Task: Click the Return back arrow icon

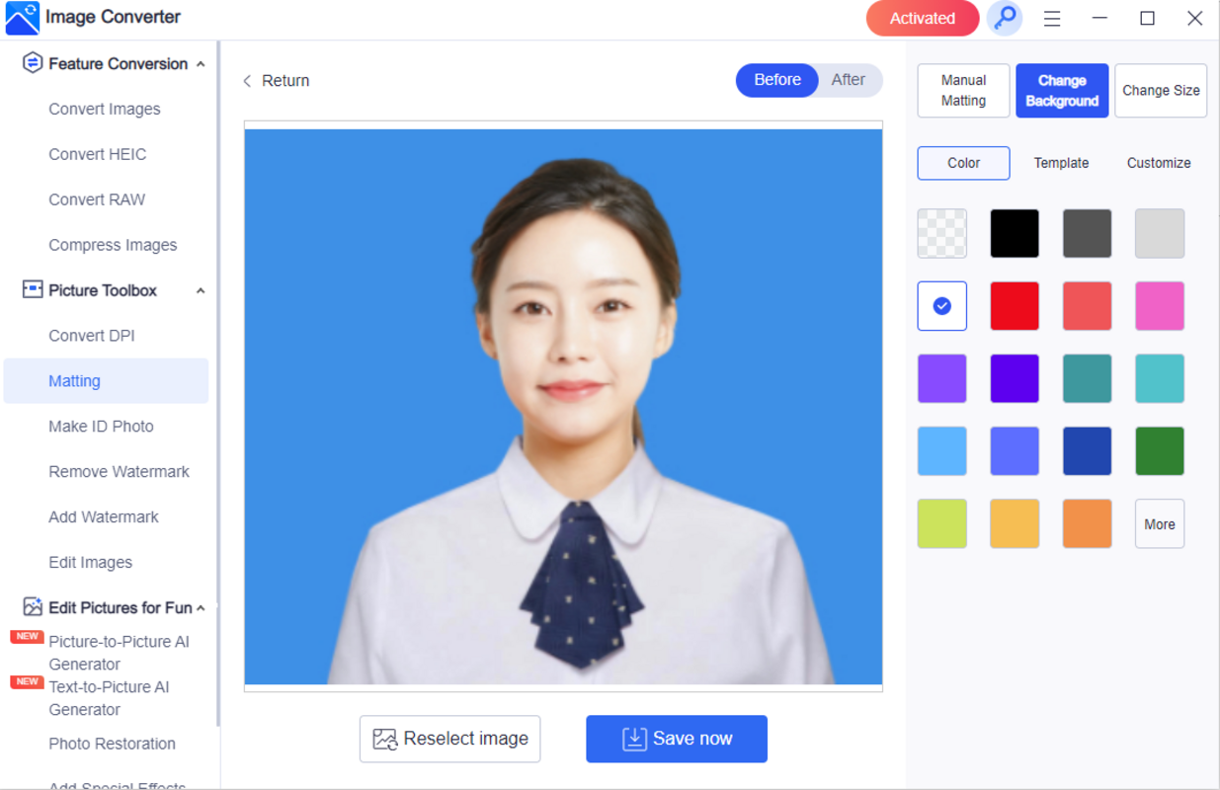Action: coord(247,81)
